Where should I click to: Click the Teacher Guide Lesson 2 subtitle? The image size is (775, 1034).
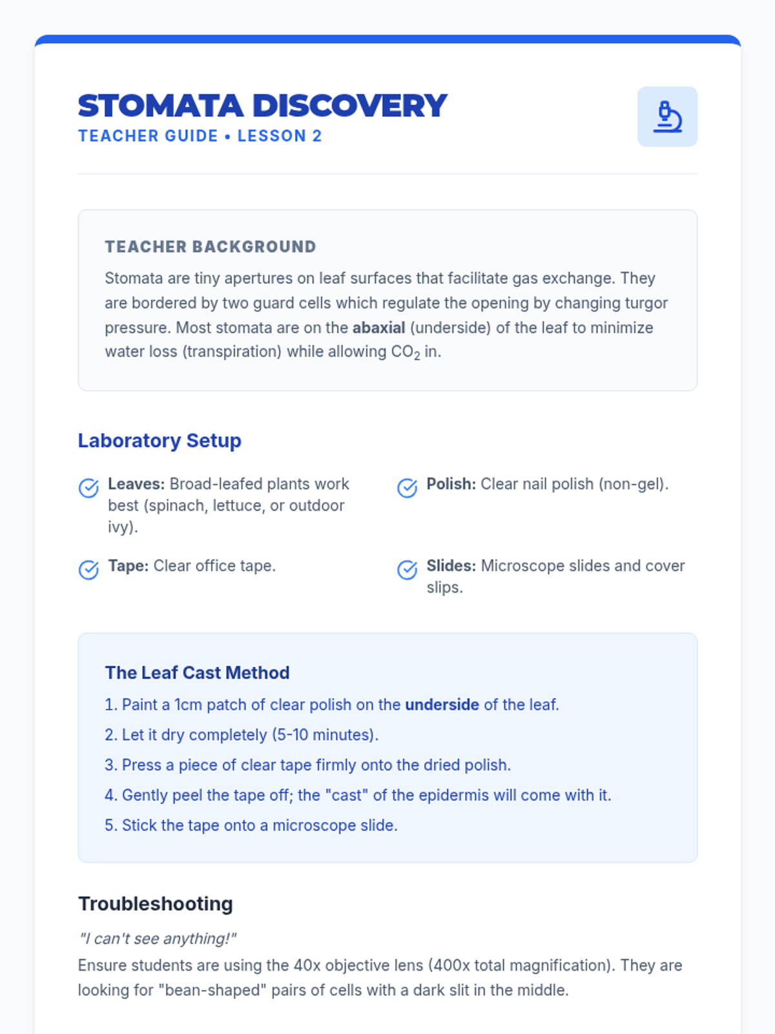[200, 136]
